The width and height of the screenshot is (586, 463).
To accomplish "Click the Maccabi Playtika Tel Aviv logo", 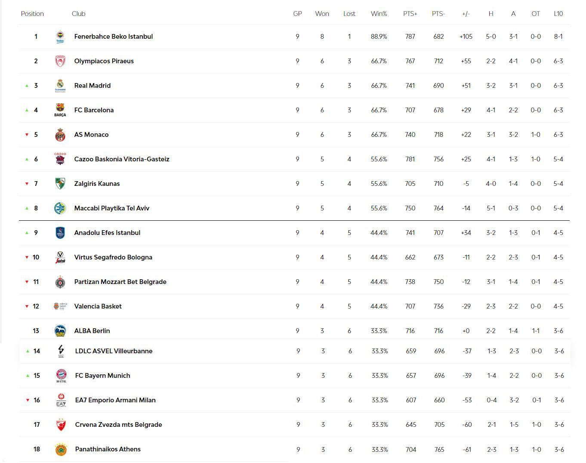I will click(60, 208).
